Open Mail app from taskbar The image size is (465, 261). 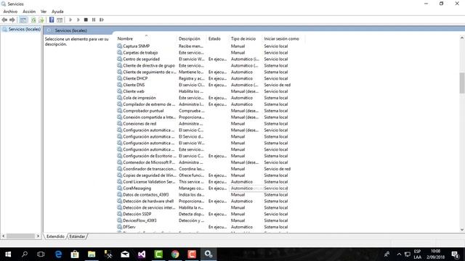125,254
